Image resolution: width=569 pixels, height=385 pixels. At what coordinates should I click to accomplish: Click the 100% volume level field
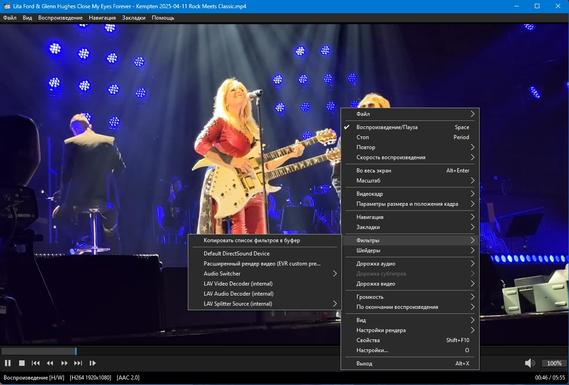pyautogui.click(x=554, y=363)
